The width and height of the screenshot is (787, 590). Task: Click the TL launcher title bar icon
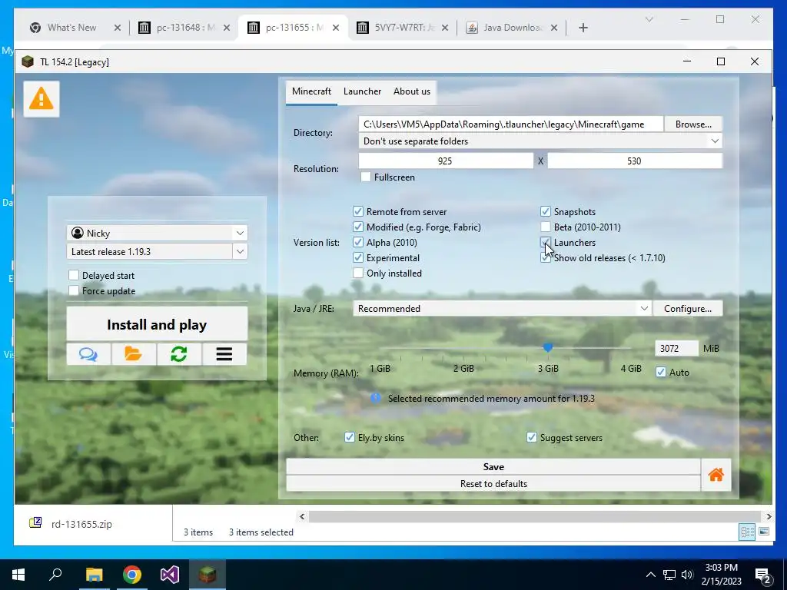click(28, 61)
